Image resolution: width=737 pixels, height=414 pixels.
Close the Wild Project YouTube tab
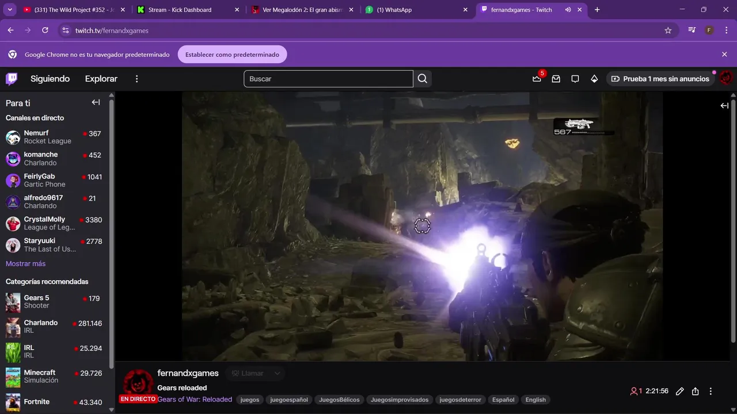point(123,10)
